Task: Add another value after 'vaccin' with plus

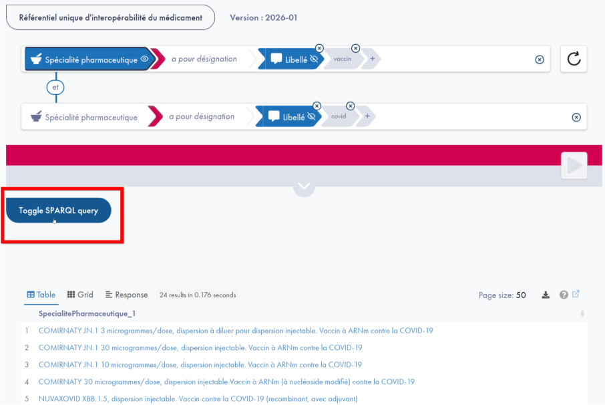Action: coord(372,59)
